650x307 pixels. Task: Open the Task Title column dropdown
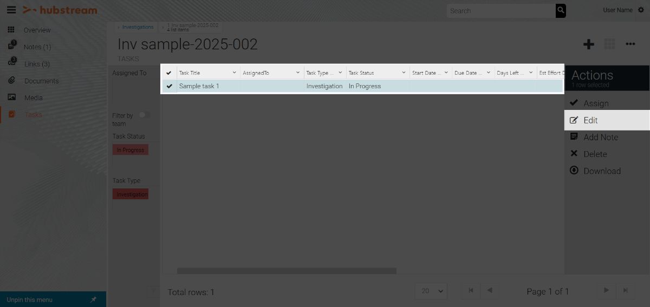coord(235,73)
